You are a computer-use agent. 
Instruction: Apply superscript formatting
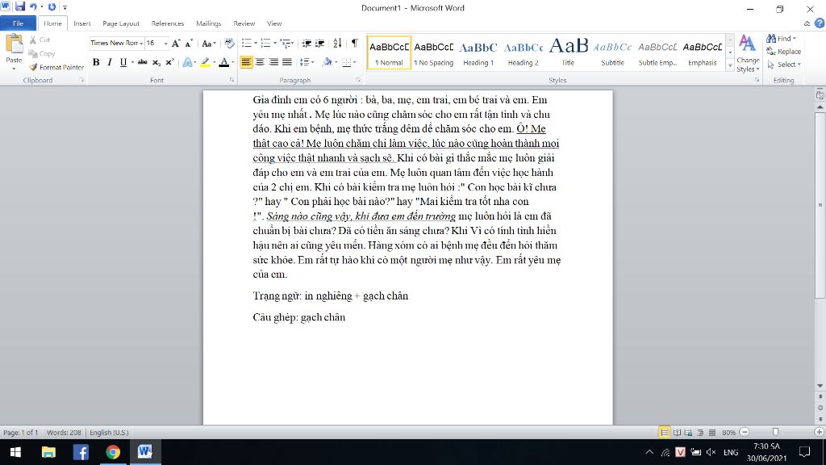click(x=169, y=62)
